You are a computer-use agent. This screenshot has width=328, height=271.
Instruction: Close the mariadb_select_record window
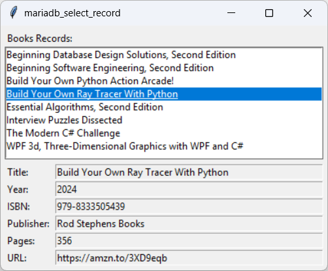point(308,13)
